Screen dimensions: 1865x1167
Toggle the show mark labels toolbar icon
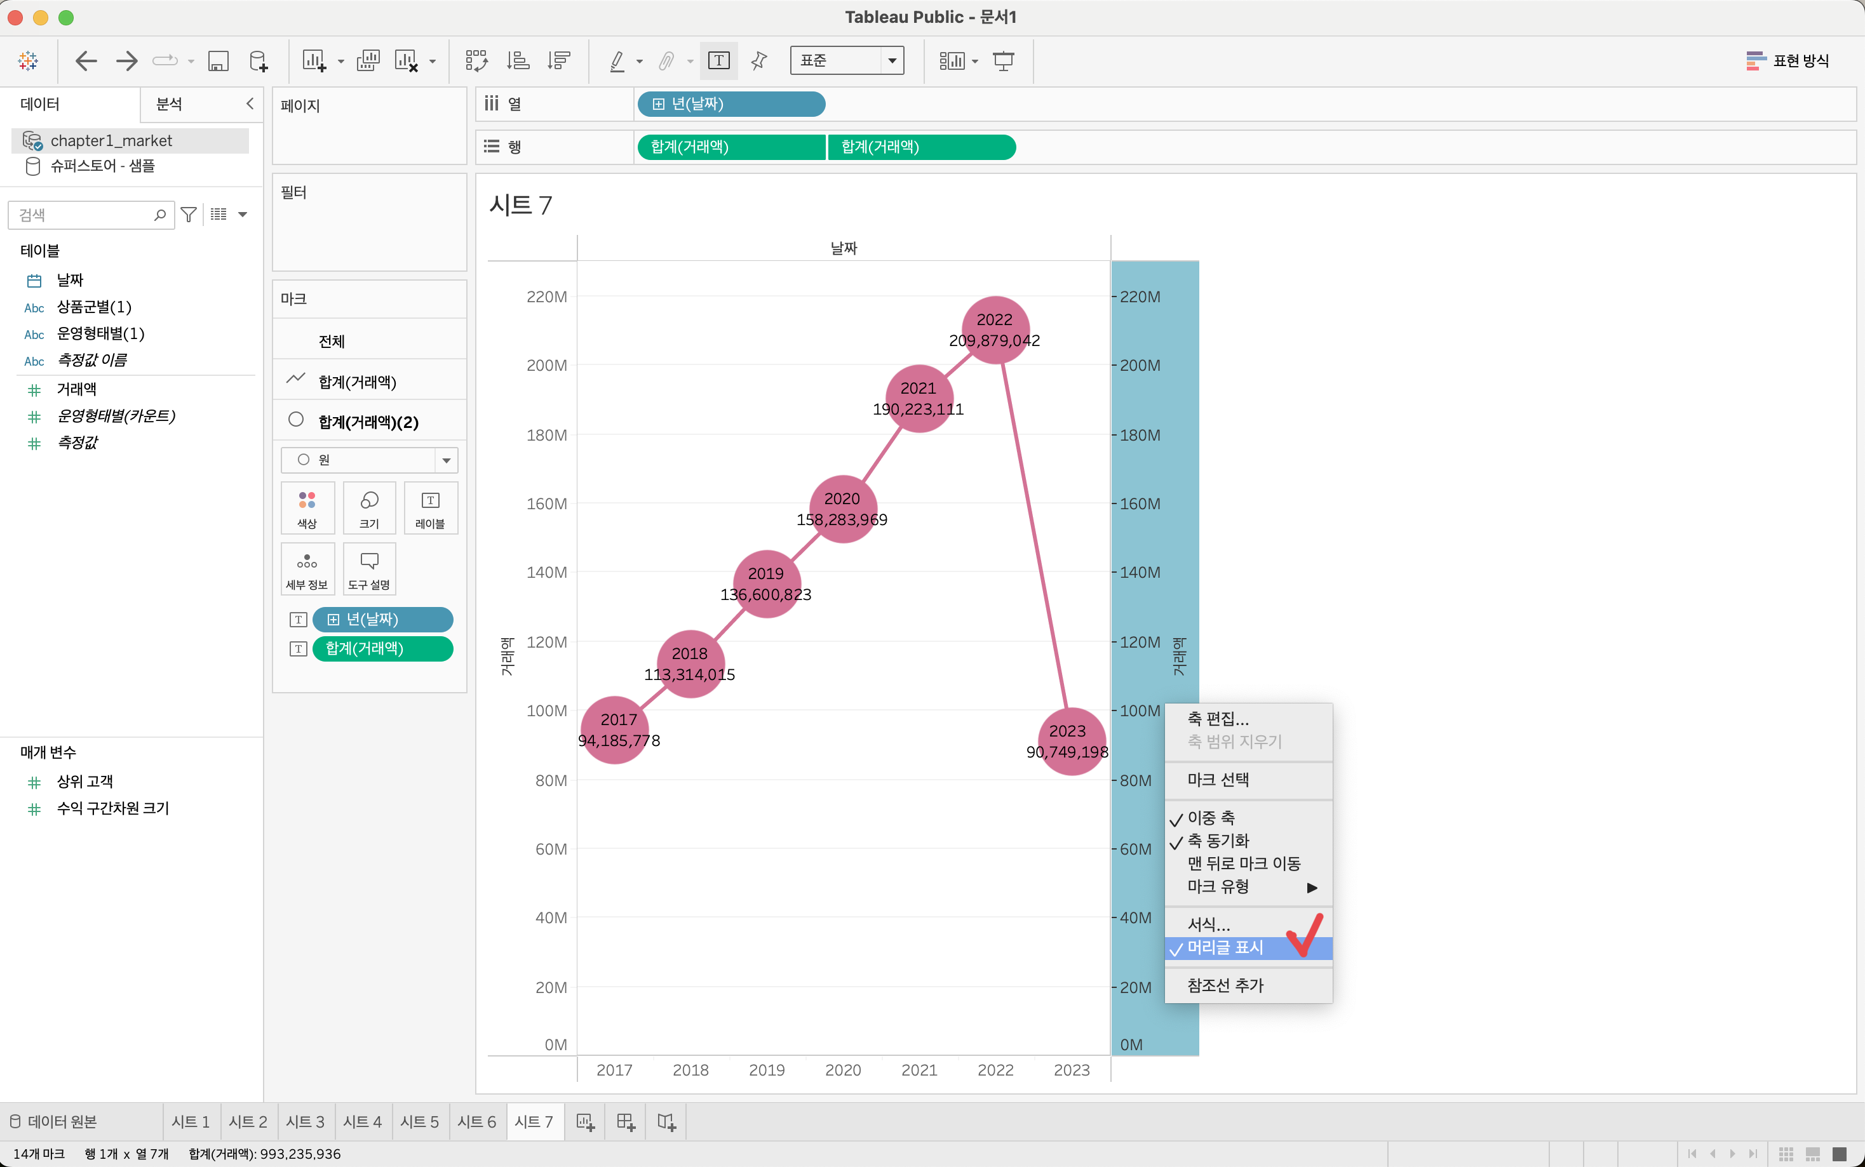718,60
